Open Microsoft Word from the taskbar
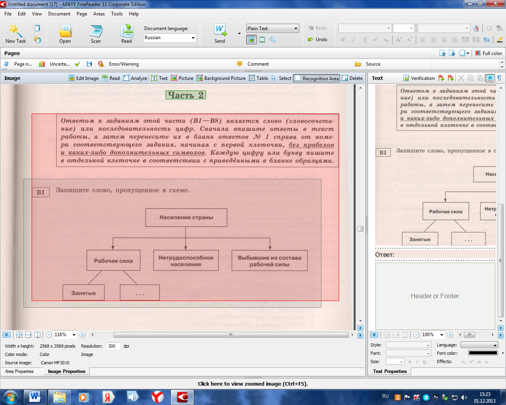Viewport: 506px width, 405px height. 35,397
